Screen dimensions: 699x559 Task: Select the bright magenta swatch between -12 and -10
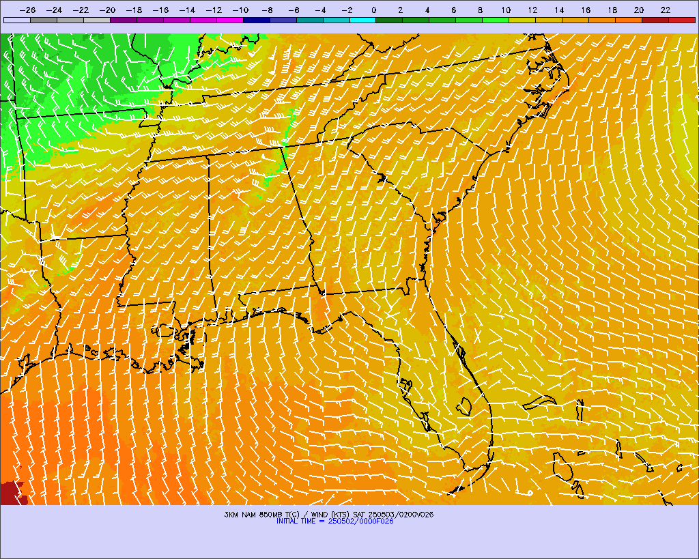tap(230, 20)
